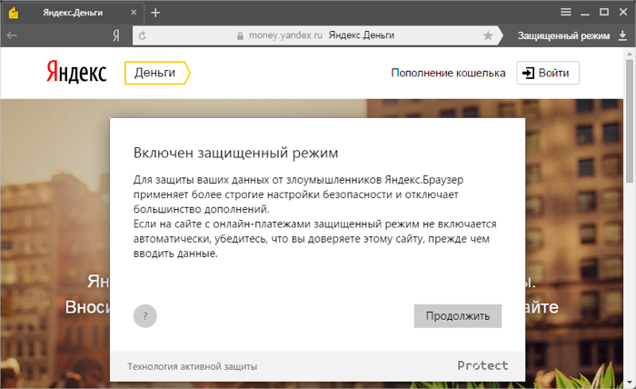Click the padlock security icon
Screen dimensions: 636x389
(x=240, y=35)
